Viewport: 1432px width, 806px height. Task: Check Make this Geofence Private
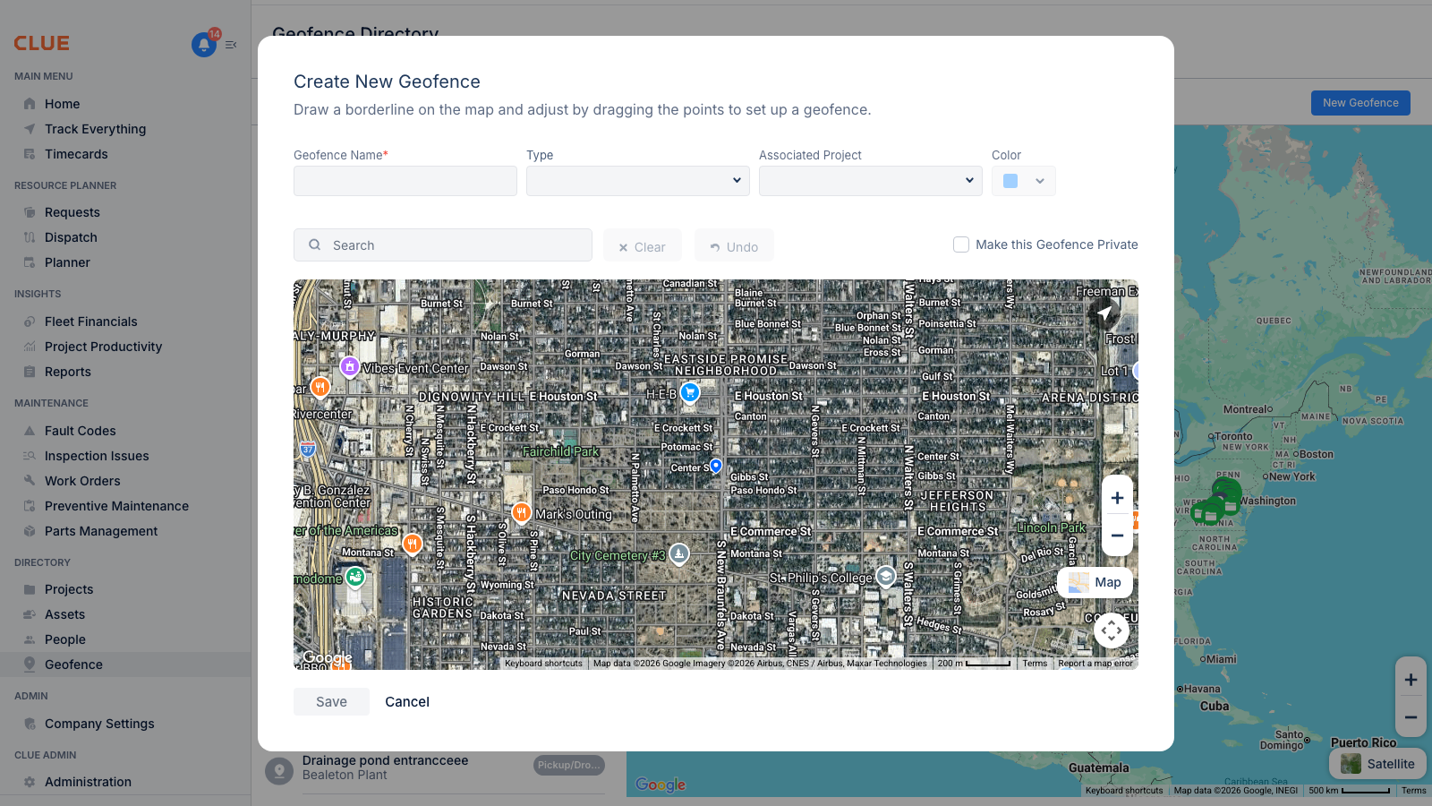960,244
